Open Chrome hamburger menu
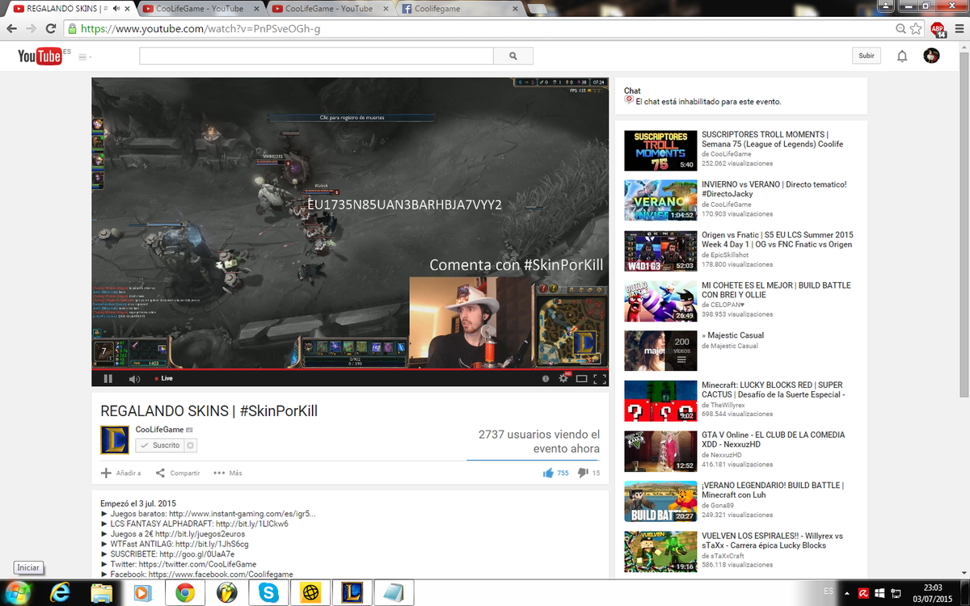Screen dimensions: 970x606 [958, 28]
